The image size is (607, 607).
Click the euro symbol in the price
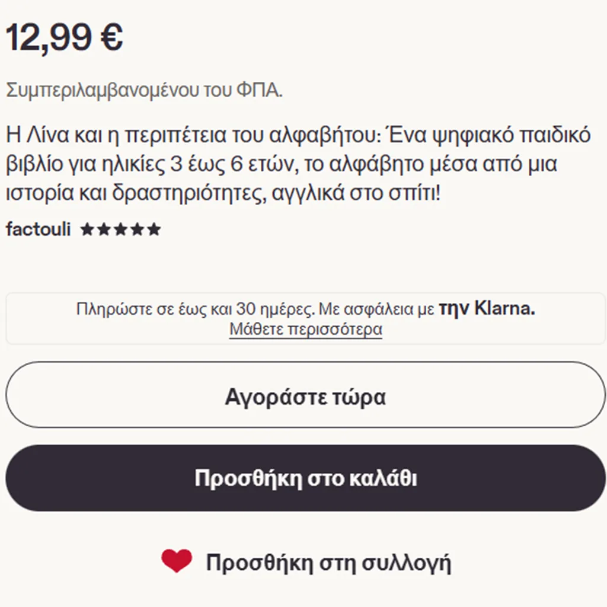point(111,37)
